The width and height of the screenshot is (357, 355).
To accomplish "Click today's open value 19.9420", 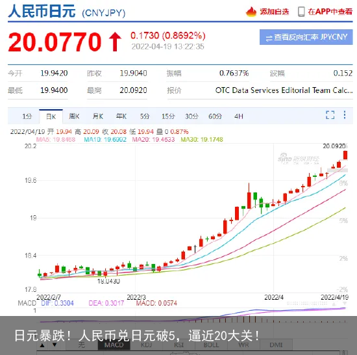I will 54,73.
